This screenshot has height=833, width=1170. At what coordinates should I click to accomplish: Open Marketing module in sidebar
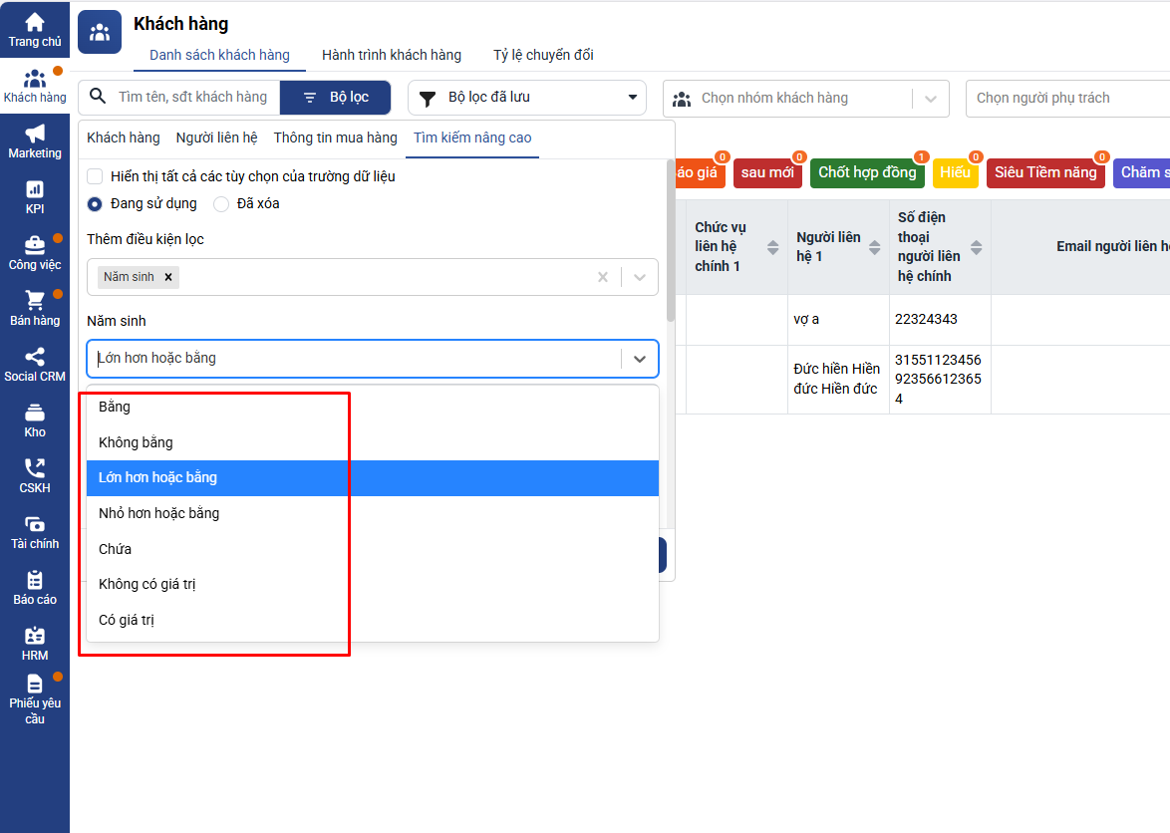click(34, 135)
